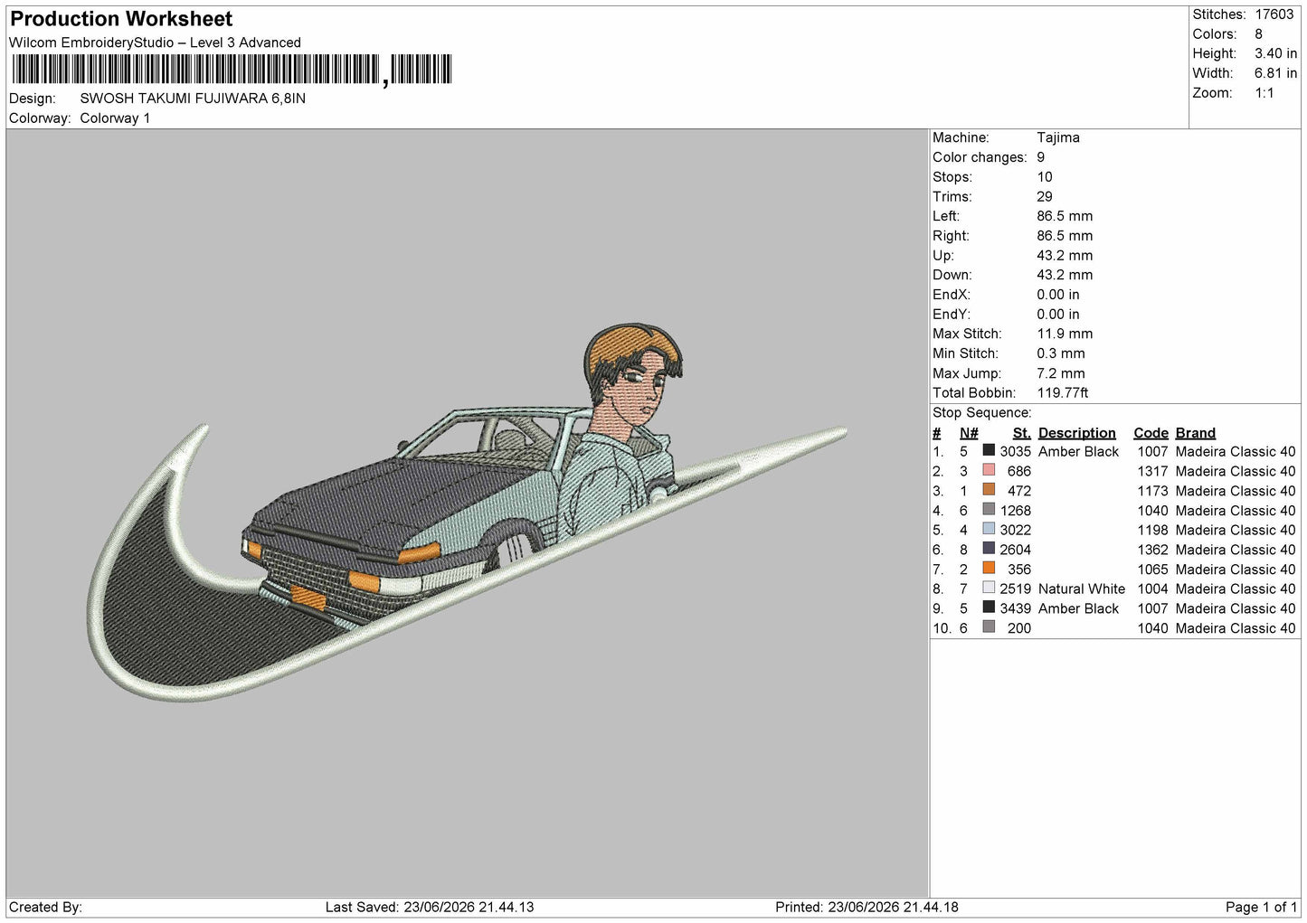Viewport: 1307px width, 923px height.
Task: Click the embroidery design preview image
Action: click(468, 513)
